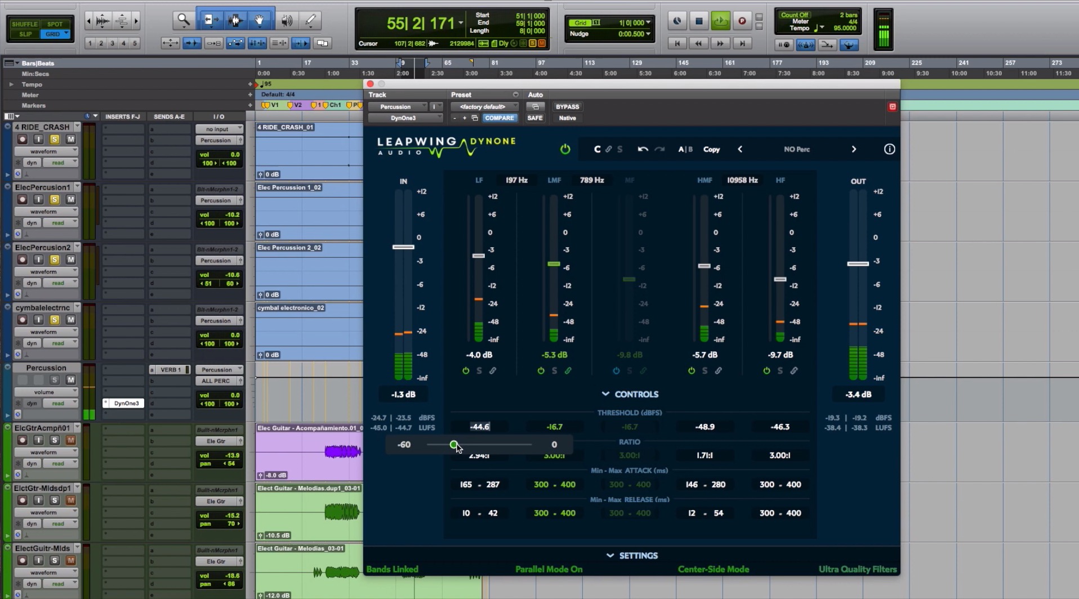The height and width of the screenshot is (599, 1079).
Task: Click the OUT gain fader handle
Action: (x=858, y=264)
